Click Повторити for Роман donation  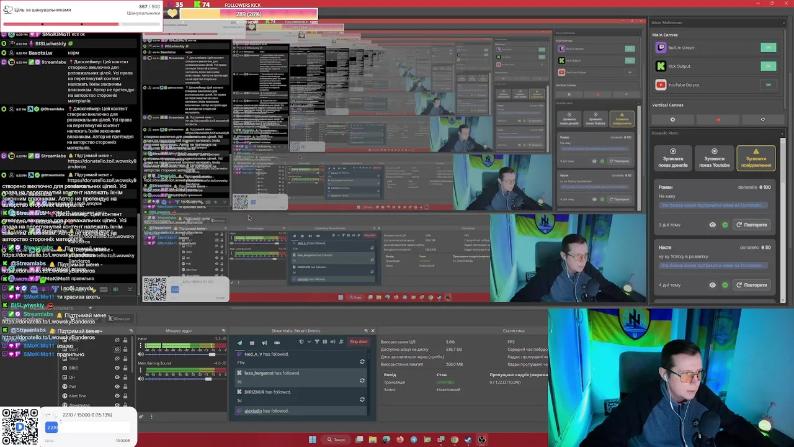[x=752, y=225]
